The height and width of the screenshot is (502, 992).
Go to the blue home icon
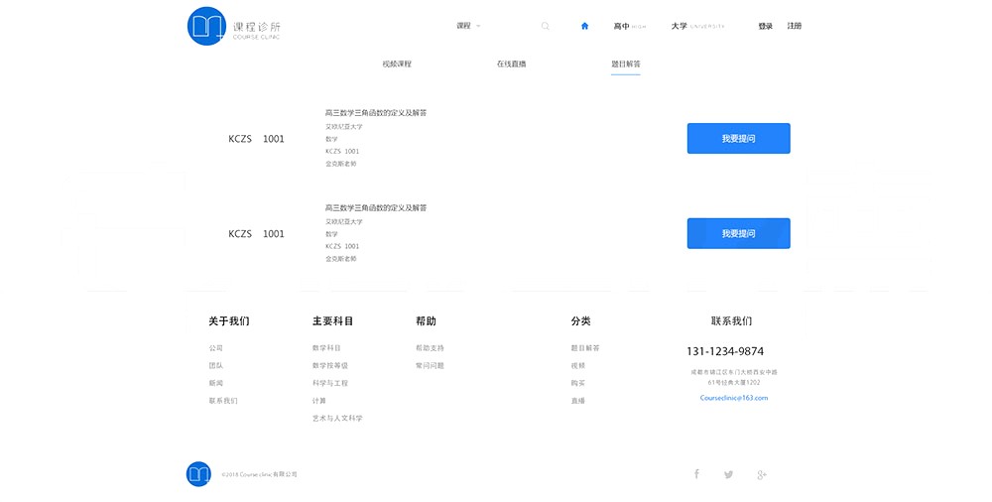point(584,26)
